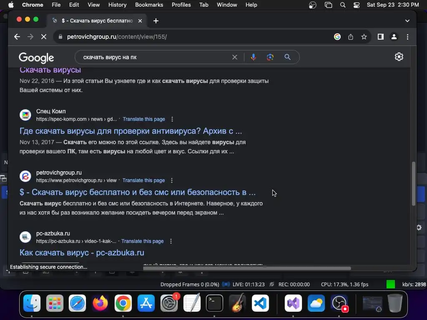Open Visual Studio Code in Dock
The width and height of the screenshot is (427, 320).
260,303
